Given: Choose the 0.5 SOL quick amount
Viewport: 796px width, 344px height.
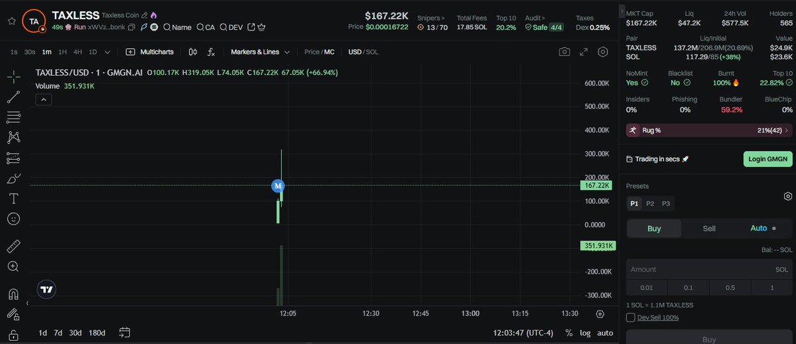Looking at the screenshot, I should (x=730, y=287).
